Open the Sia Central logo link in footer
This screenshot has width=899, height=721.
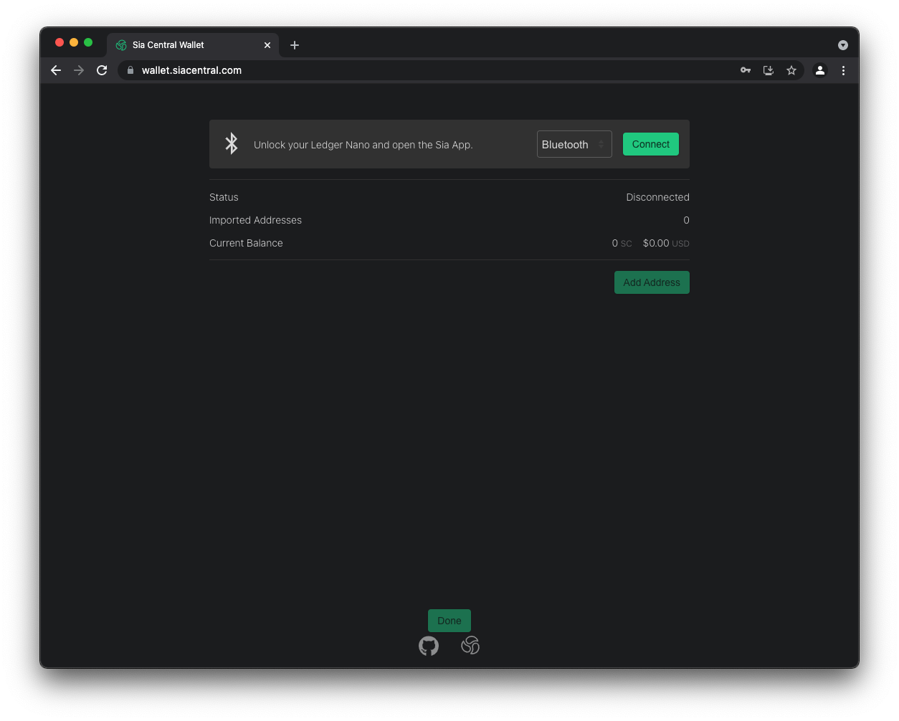click(470, 645)
